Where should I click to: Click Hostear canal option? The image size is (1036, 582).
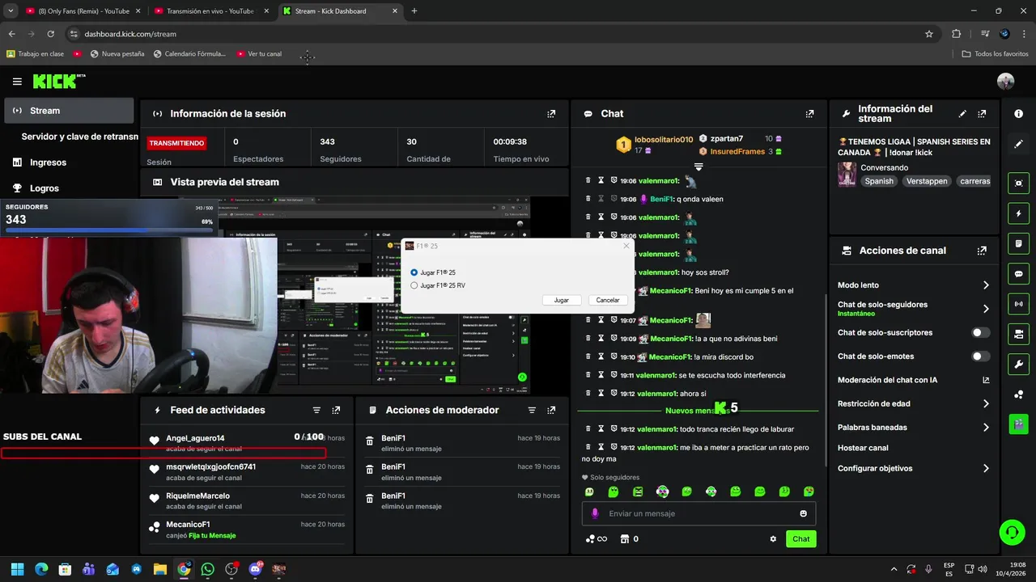863,448
